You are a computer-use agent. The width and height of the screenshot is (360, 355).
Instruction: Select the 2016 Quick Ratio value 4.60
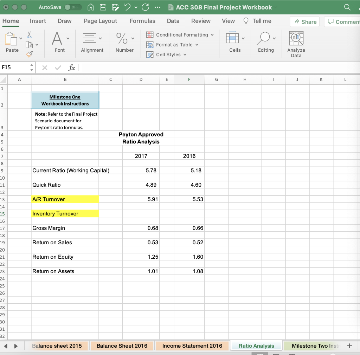[x=189, y=185]
